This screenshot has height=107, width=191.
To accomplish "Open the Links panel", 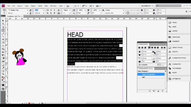I will (x=172, y=27).
